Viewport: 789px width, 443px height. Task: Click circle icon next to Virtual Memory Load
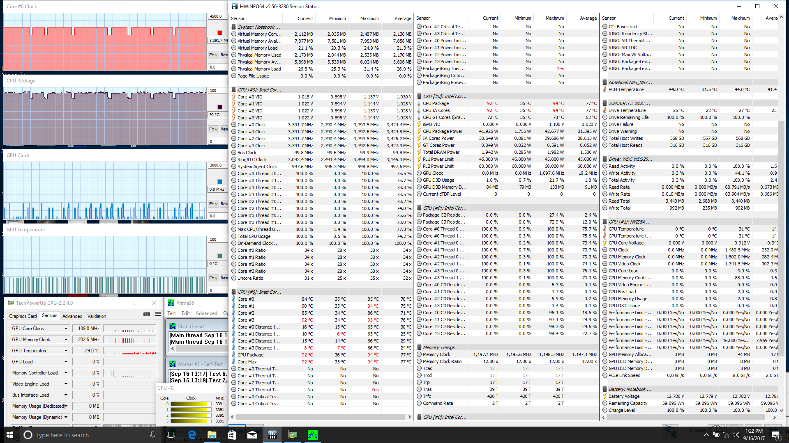click(x=234, y=48)
